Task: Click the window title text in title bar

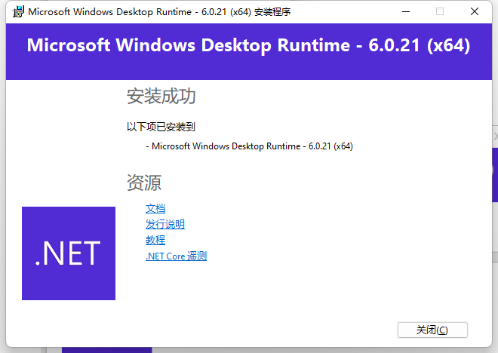Action: pos(159,12)
